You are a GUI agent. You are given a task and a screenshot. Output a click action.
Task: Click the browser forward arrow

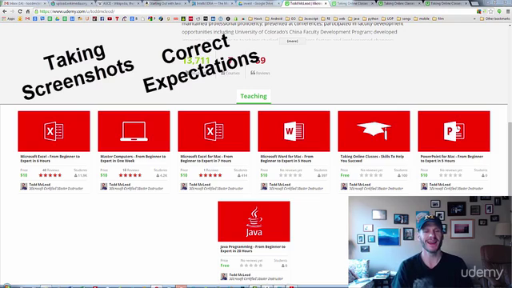(x=12, y=11)
